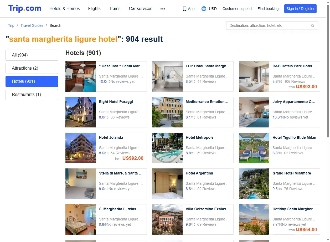Go to Travel Guides breadcrumb

pos(32,25)
